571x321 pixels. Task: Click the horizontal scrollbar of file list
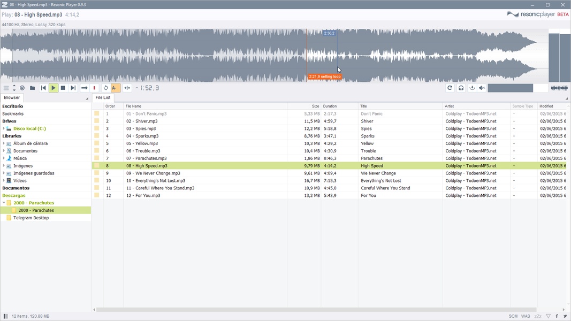tap(316, 310)
